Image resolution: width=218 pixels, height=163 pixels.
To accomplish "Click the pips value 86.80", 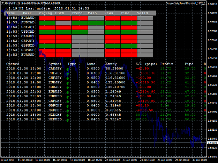I will (190, 119).
